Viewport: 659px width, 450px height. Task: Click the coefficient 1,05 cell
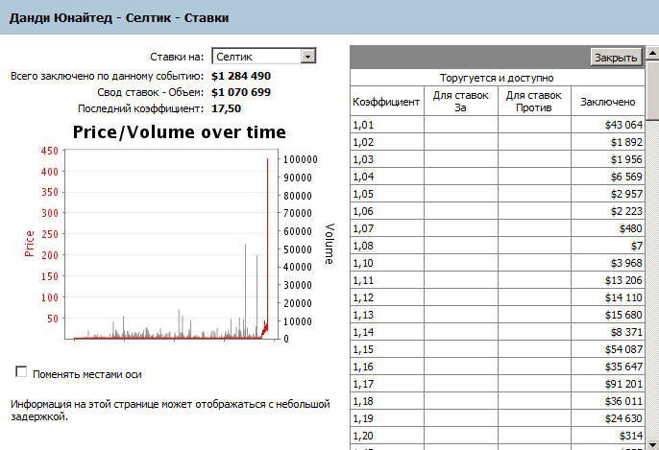386,194
